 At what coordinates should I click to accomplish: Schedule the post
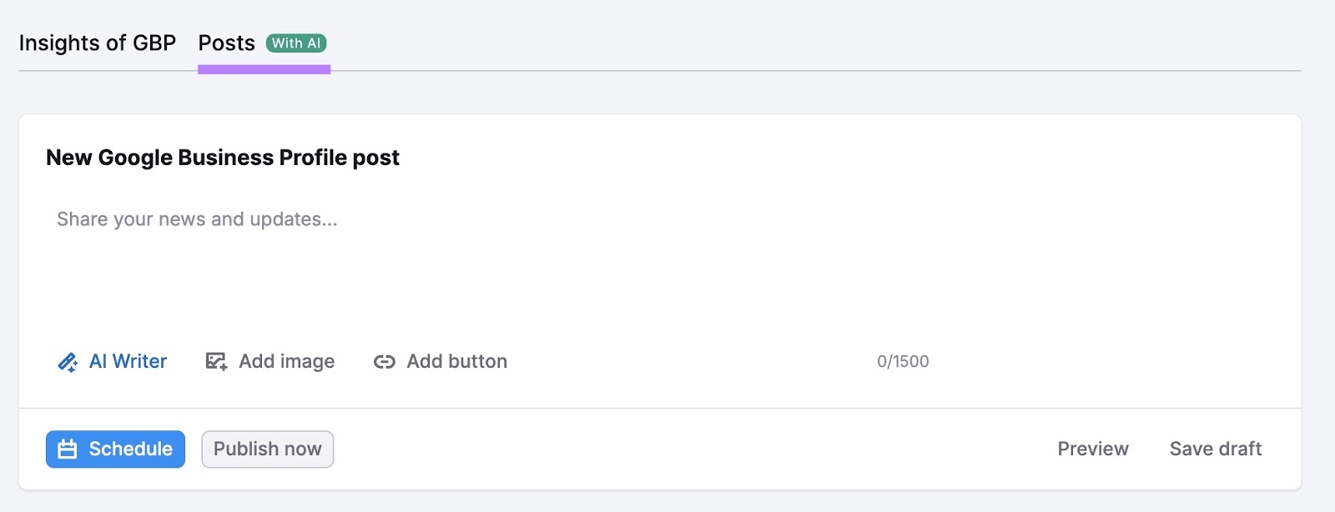pos(115,449)
